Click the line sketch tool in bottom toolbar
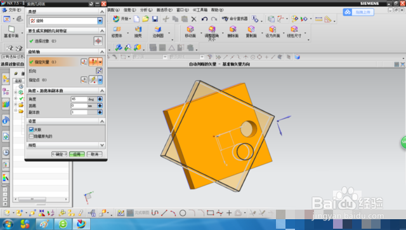 click(164, 213)
